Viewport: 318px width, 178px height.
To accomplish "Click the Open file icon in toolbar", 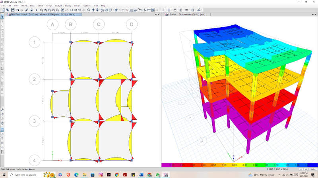I will click(x=8, y=10).
